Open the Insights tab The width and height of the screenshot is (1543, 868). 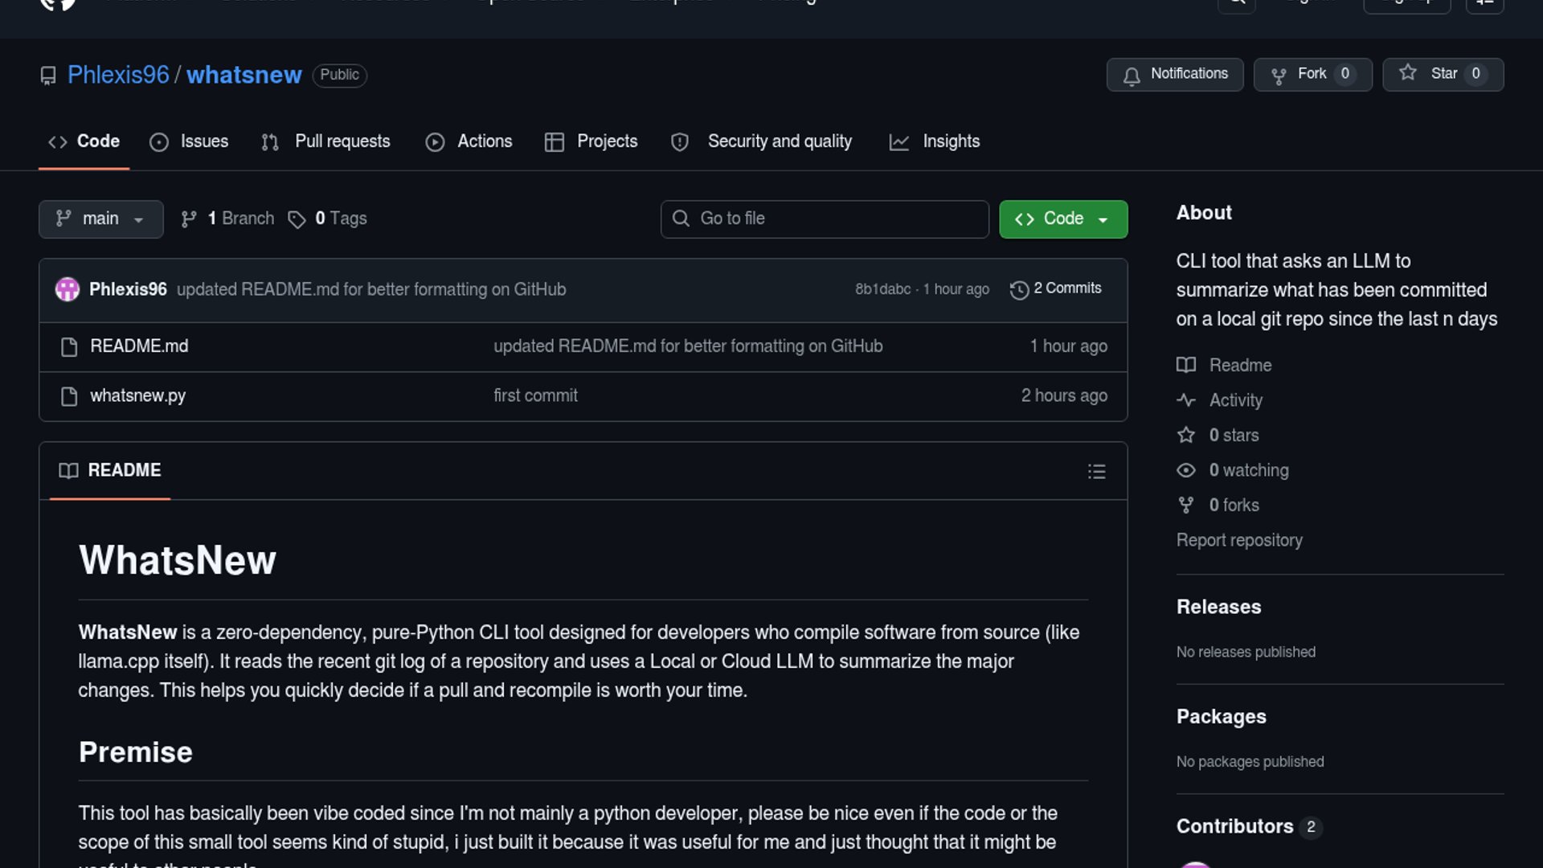[x=935, y=141]
